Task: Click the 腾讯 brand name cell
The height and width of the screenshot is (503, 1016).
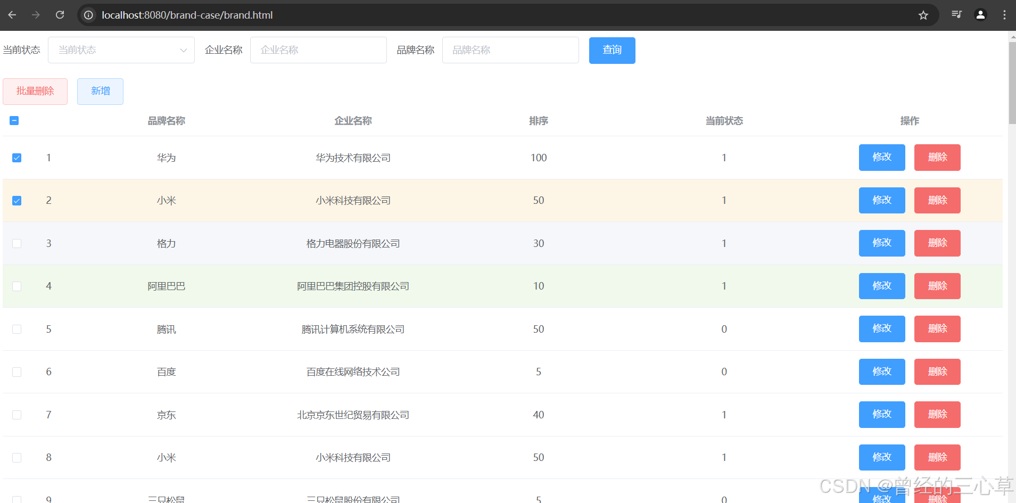Action: 167,329
